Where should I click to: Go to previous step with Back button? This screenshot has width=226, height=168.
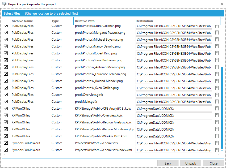(x=168, y=163)
